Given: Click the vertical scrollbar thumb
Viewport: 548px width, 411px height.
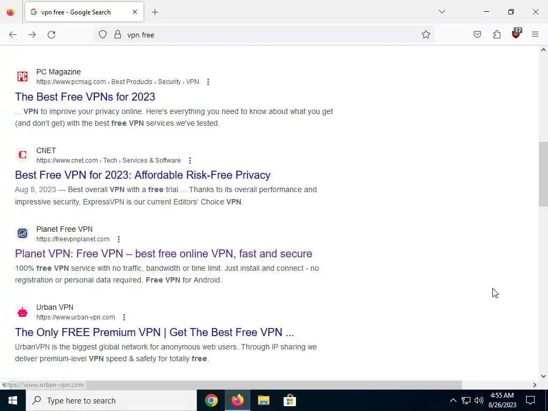Looking at the screenshot, I should [543, 174].
